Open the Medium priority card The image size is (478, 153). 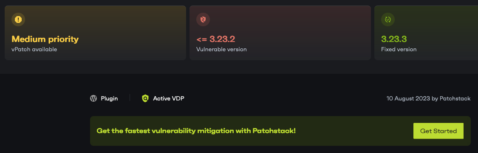point(96,33)
